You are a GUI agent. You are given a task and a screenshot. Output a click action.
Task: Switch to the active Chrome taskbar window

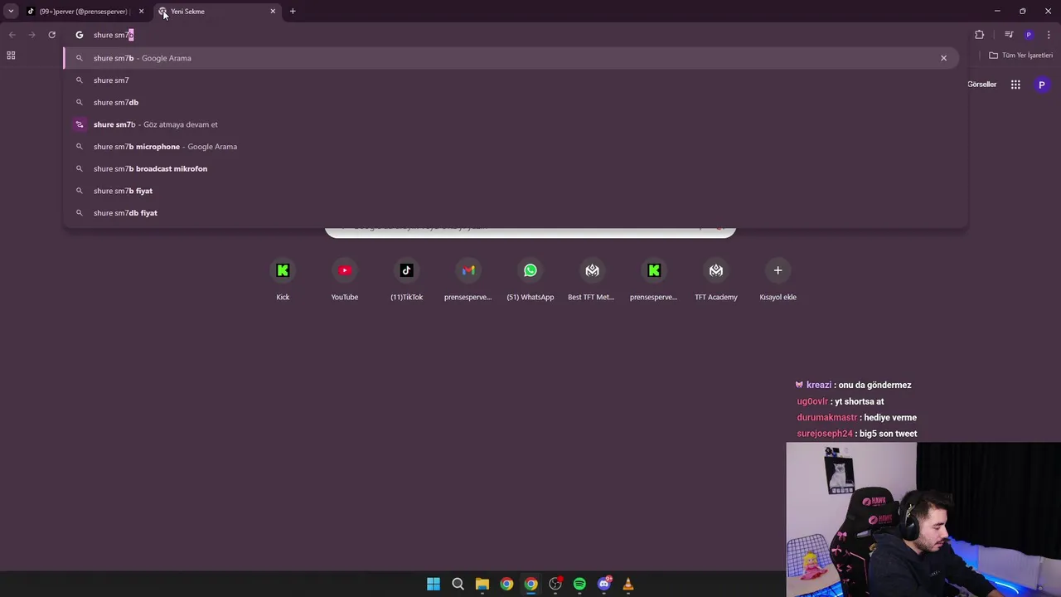tap(531, 584)
